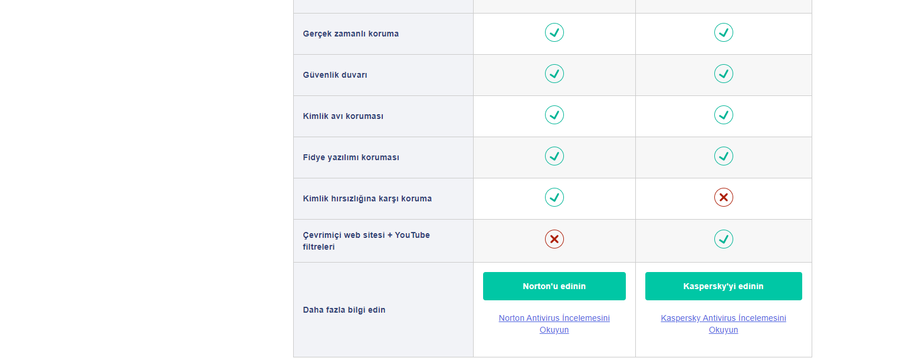Open the Norton Antivirus İncelemesini Okuyun link
Viewport: 919px width, 358px height.
tap(554, 318)
